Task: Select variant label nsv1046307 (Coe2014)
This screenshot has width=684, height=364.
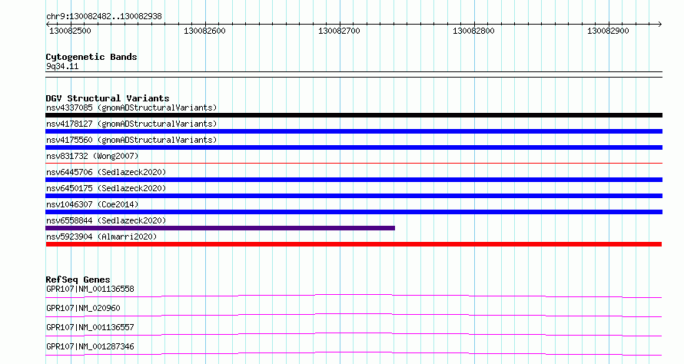Action: click(x=92, y=204)
